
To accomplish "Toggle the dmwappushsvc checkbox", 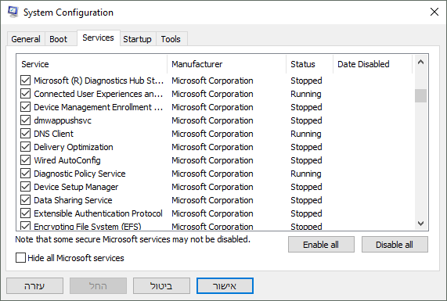I will click(25, 120).
